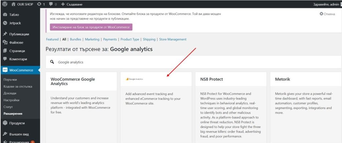Click the comment icon for Коментари

click(x=5, y=59)
